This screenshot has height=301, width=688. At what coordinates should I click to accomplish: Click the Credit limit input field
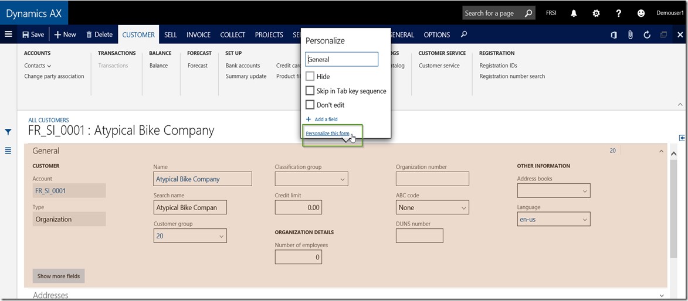pos(298,207)
